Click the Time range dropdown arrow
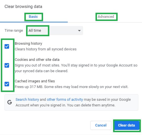Image resolution: width=142 pixels, height=135 pixels. tap(79, 31)
